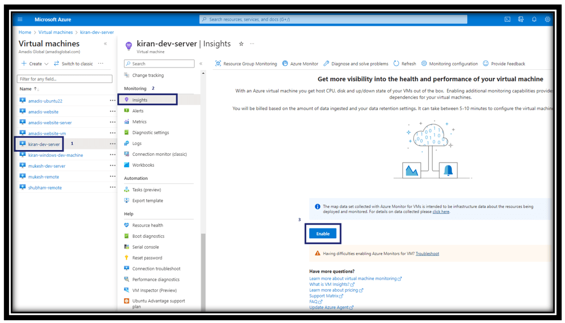
Task: Go to Virtual machines breadcrumb
Action: 56,32
